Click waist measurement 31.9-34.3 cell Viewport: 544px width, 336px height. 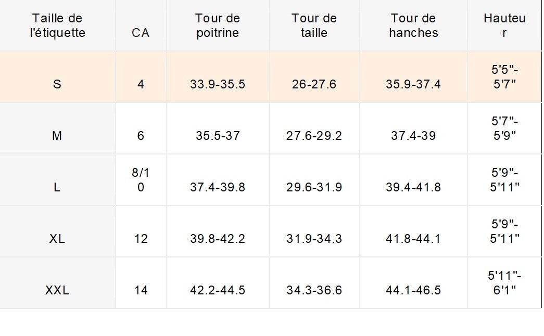(314, 239)
